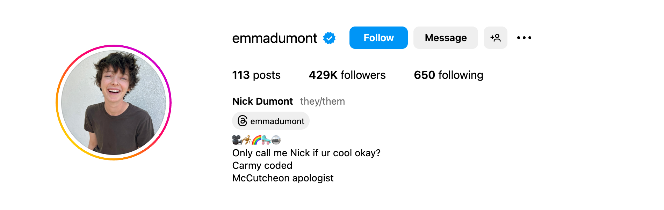Click the Threads logo icon

pos(243,121)
